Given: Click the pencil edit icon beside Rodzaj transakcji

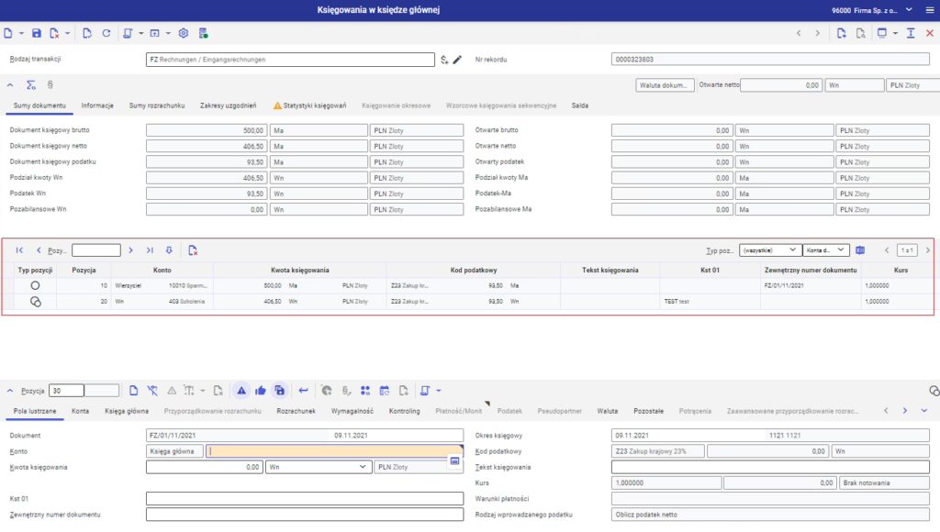Looking at the screenshot, I should pyautogui.click(x=458, y=60).
